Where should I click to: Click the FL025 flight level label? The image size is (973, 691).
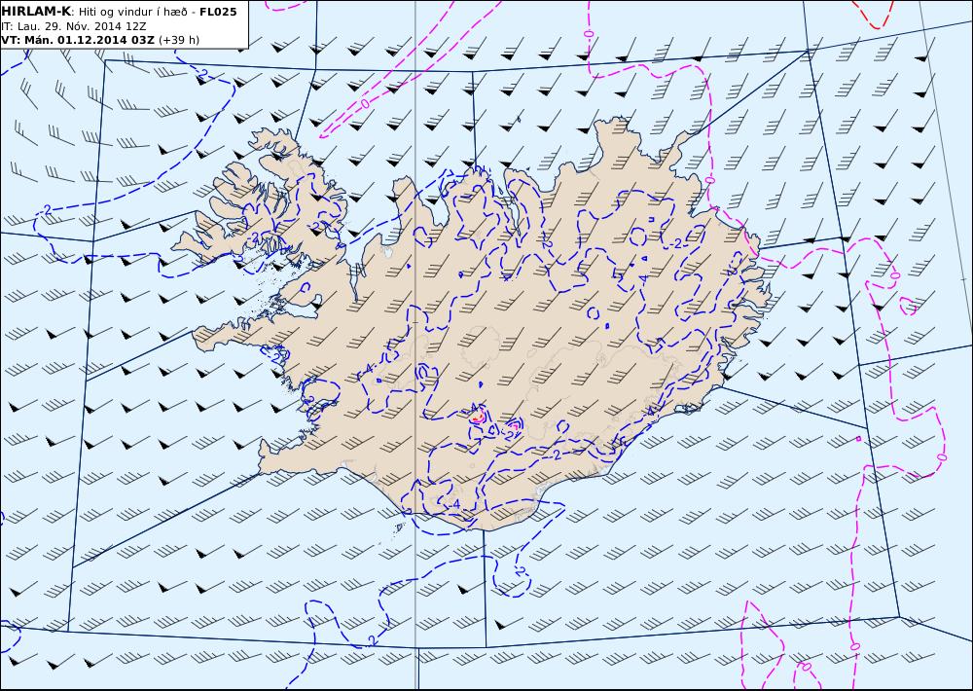click(x=218, y=12)
